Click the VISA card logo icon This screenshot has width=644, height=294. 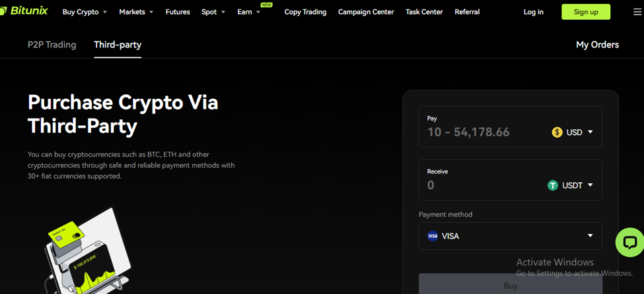[433, 236]
